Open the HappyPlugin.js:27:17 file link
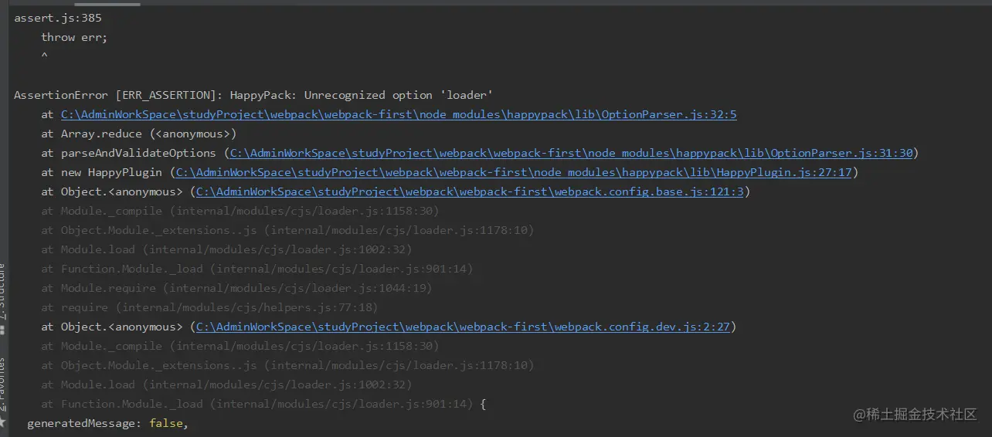Viewport: 992px width, 437px height. tap(514, 172)
